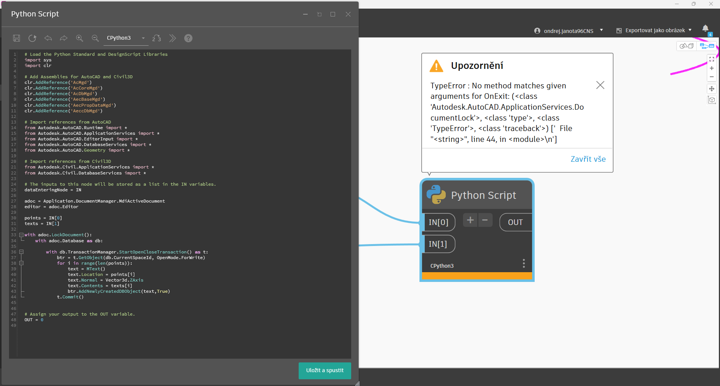720x386 pixels.
Task: Add an input port to Python node
Action: point(470,220)
